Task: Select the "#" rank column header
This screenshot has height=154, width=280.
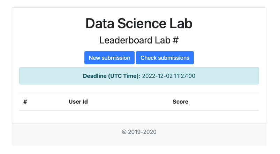Action: point(25,102)
